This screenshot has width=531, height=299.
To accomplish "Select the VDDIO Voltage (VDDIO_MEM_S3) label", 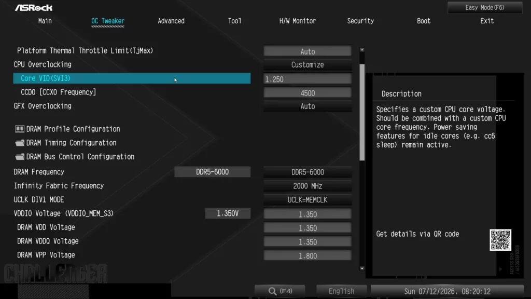I will (x=64, y=213).
